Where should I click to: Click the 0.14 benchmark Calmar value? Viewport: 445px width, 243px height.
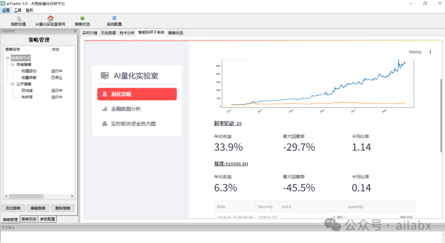click(361, 187)
